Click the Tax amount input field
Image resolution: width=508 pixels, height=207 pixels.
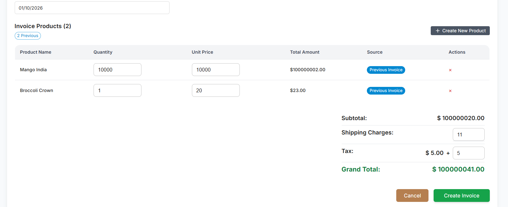tap(468, 153)
